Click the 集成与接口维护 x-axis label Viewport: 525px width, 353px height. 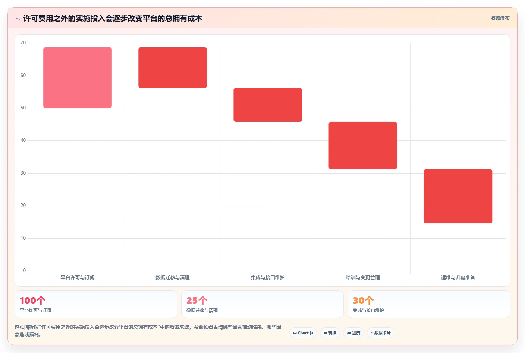click(x=268, y=277)
